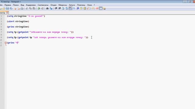Open the Кодировки menu
195x109 pixels.
tap(31, 5)
